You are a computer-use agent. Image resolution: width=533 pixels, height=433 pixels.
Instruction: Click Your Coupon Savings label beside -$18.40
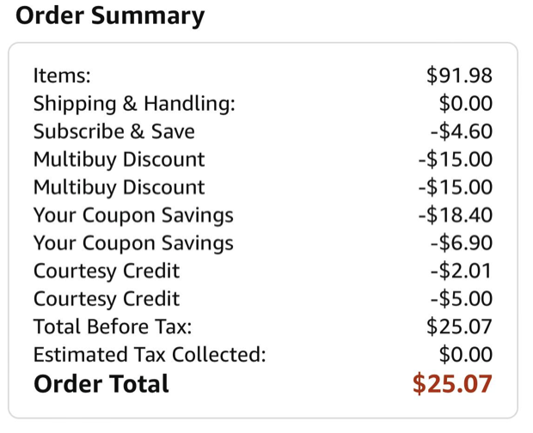point(133,215)
